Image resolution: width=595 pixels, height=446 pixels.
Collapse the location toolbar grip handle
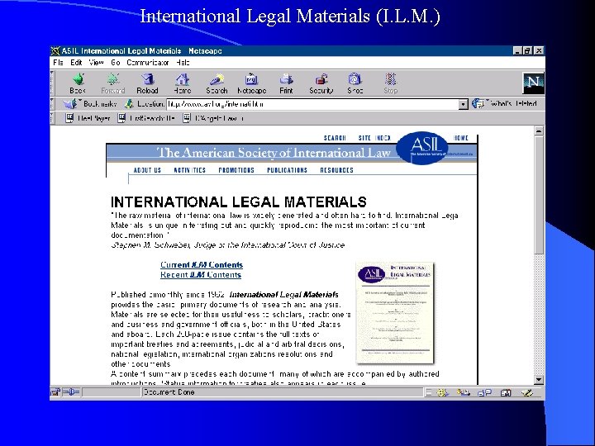[x=52, y=103]
